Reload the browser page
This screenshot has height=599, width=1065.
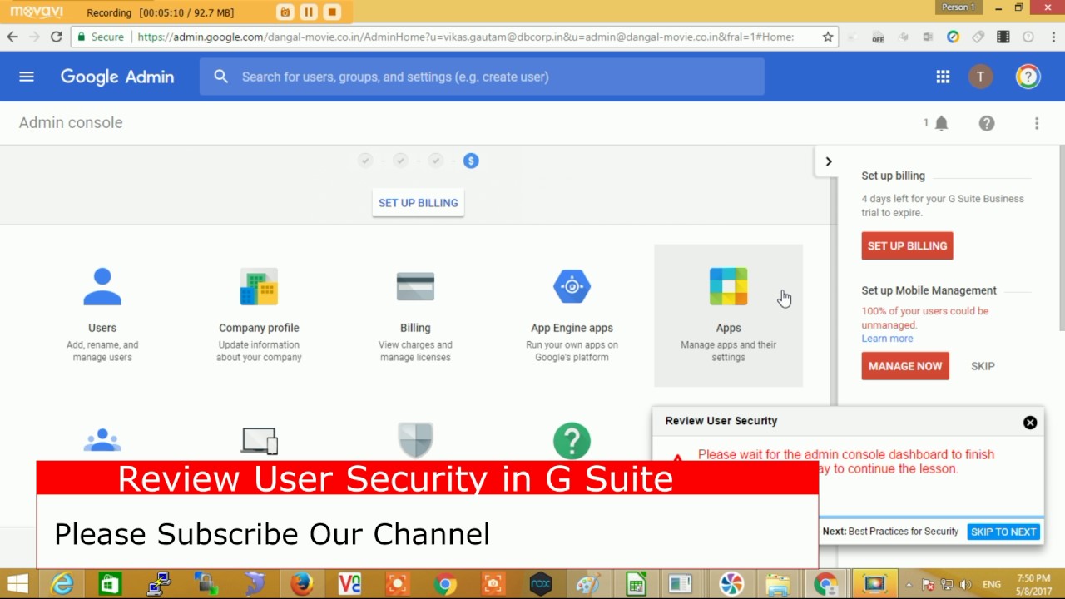click(x=56, y=37)
